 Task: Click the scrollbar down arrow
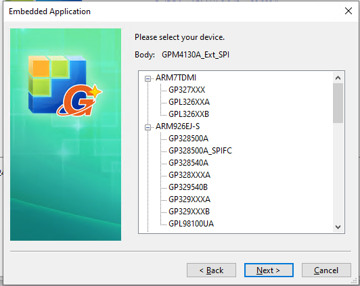click(338, 227)
